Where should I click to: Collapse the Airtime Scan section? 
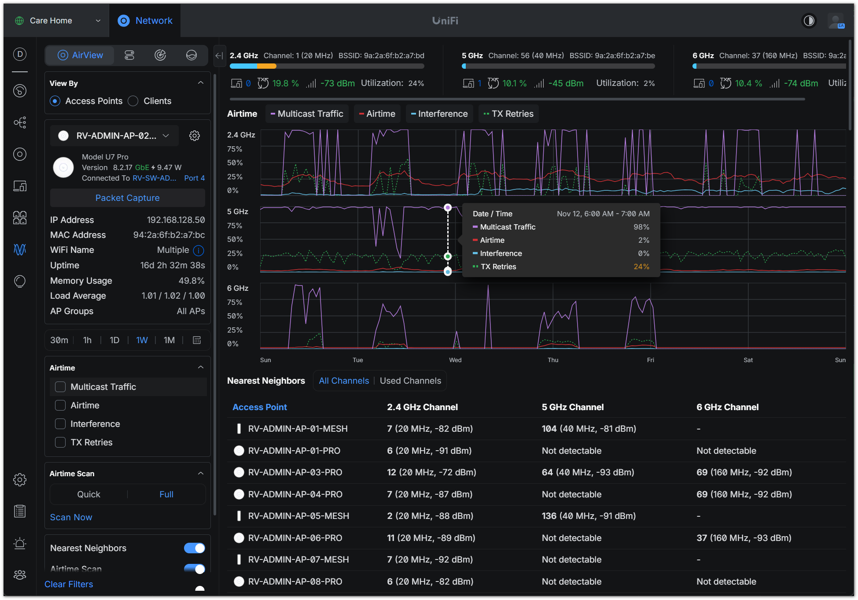(x=201, y=473)
